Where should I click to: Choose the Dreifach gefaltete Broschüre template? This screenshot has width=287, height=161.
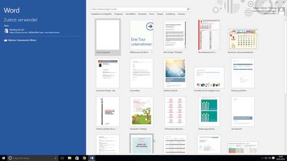tap(108, 111)
